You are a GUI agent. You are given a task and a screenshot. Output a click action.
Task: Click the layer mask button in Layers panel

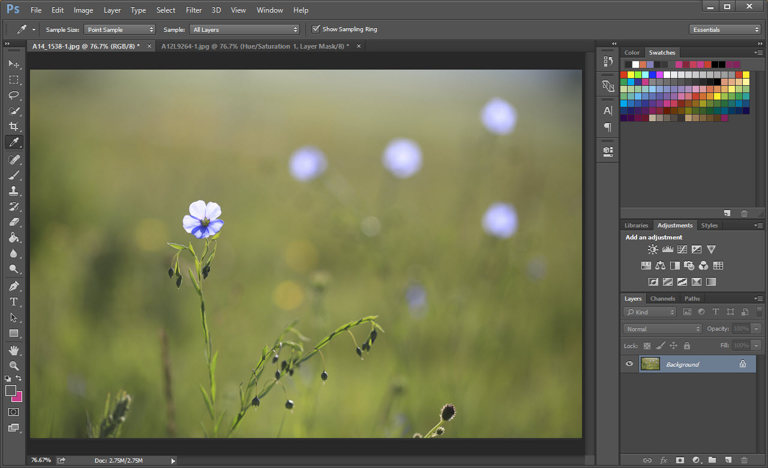(680, 460)
